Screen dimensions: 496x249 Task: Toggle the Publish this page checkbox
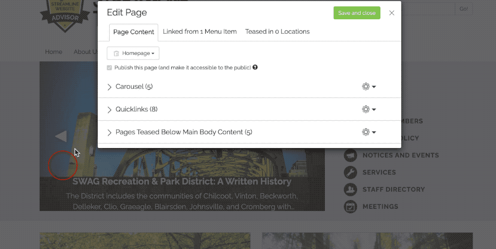[110, 67]
